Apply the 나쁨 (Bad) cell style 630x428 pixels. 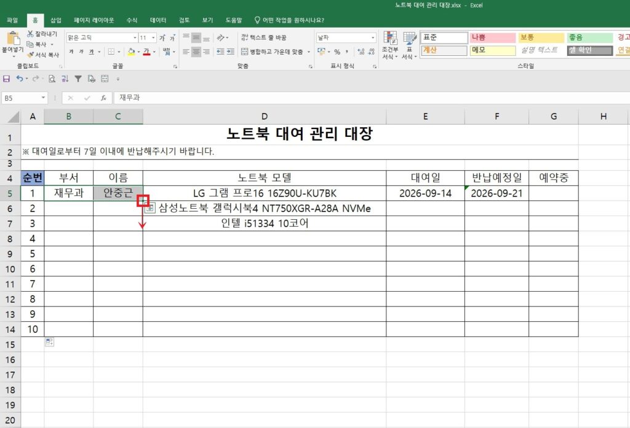[x=493, y=37]
